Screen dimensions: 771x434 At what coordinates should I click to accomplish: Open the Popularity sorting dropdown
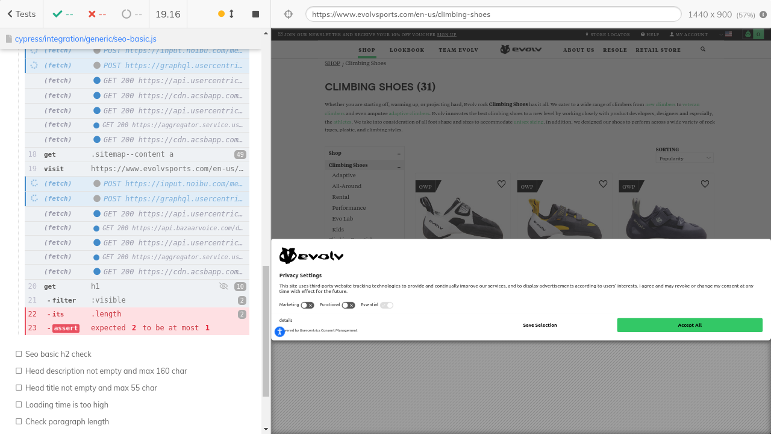[x=684, y=159]
